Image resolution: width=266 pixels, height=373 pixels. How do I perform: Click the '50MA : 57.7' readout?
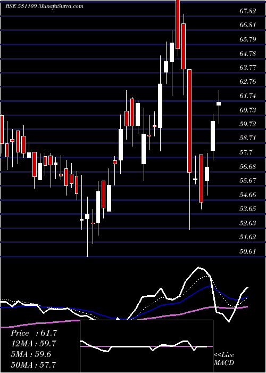(x=34, y=364)
